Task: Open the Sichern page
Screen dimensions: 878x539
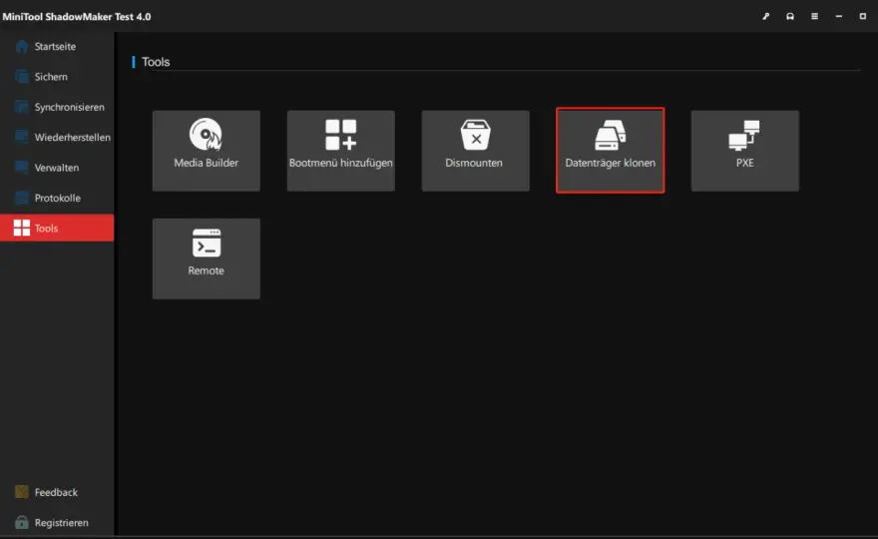Action: pyautogui.click(x=57, y=77)
